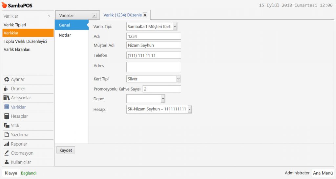
Task: Open Raporlar via the bar chart icon
Action: click(7, 144)
